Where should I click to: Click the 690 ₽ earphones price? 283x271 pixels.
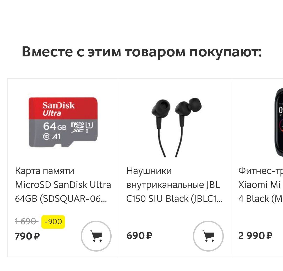[139, 236]
